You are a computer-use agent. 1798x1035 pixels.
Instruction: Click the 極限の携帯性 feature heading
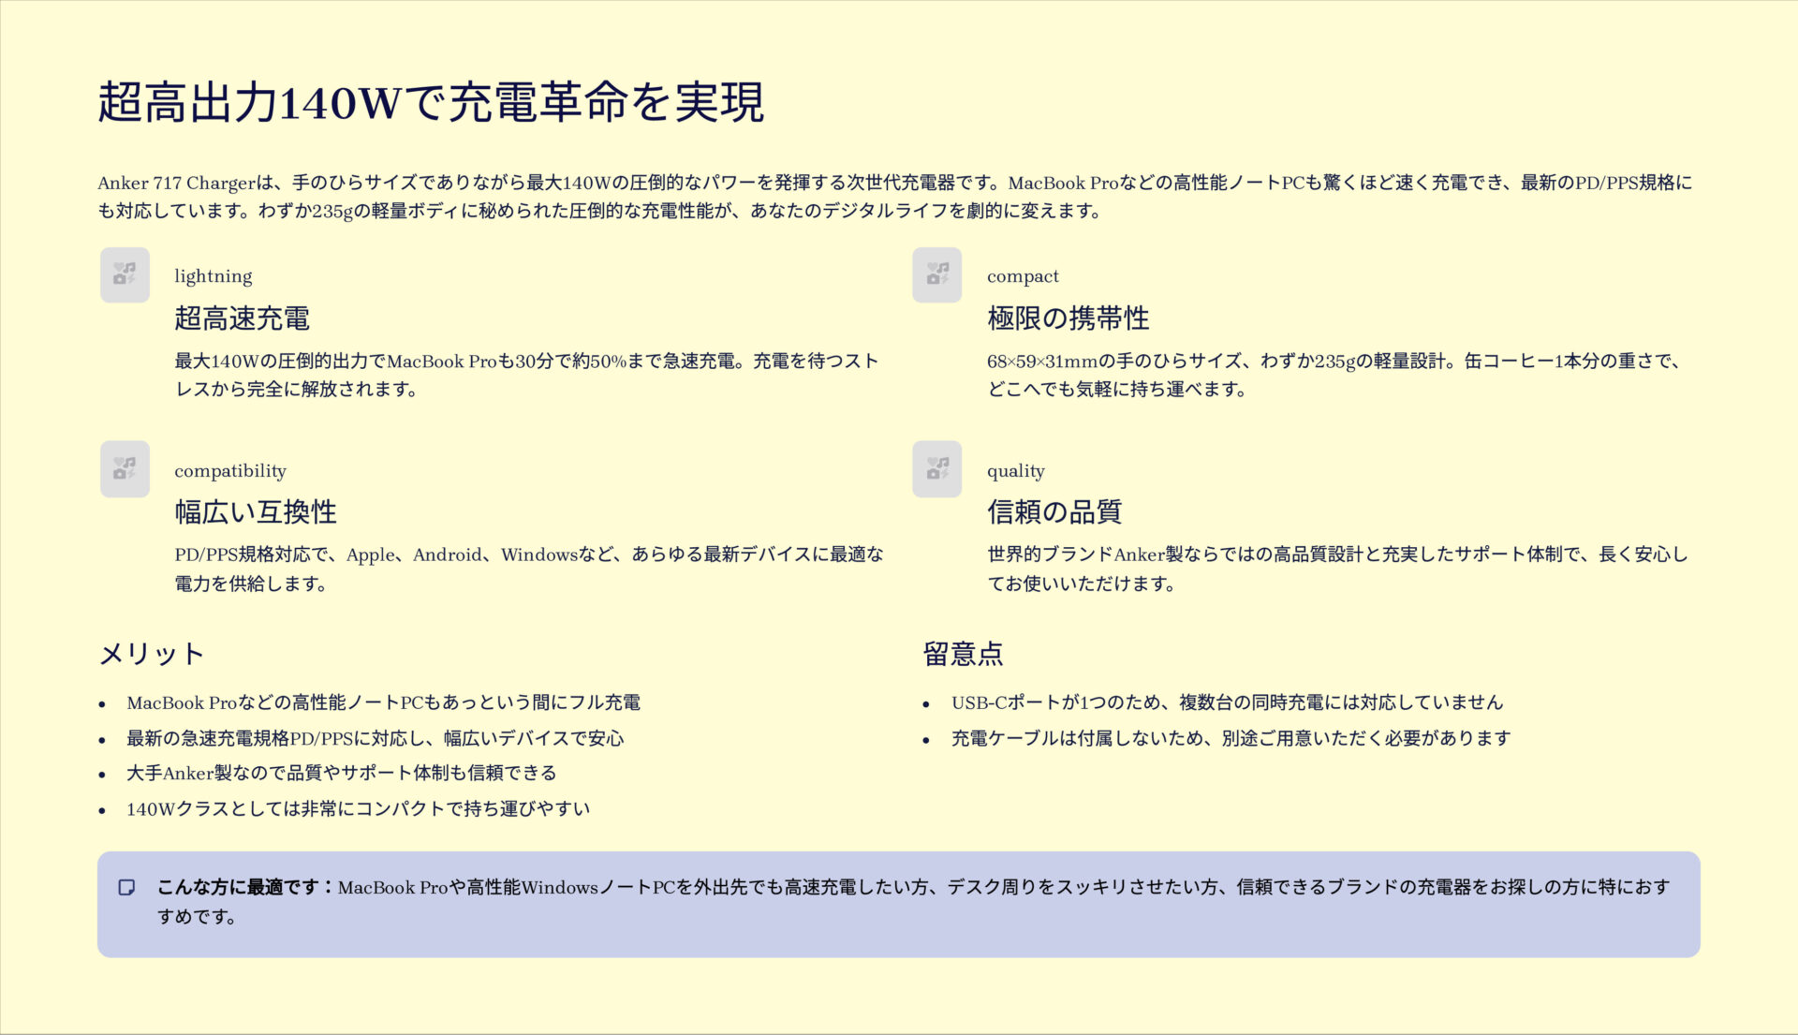click(1068, 318)
